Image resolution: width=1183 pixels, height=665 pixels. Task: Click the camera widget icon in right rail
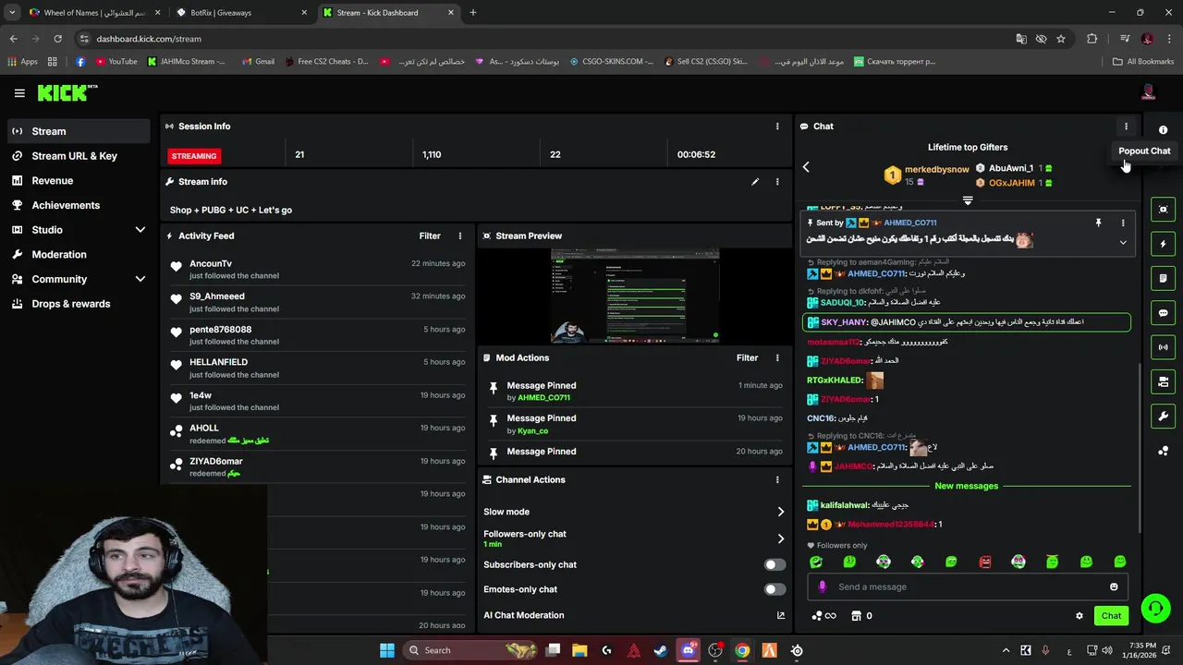click(1163, 381)
